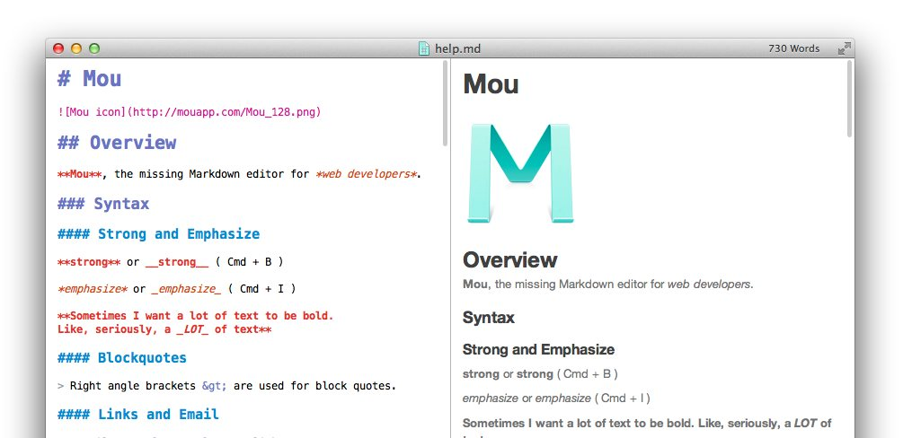Click '_emphasize_' in the editor
The width and height of the screenshot is (903, 438).
186,288
